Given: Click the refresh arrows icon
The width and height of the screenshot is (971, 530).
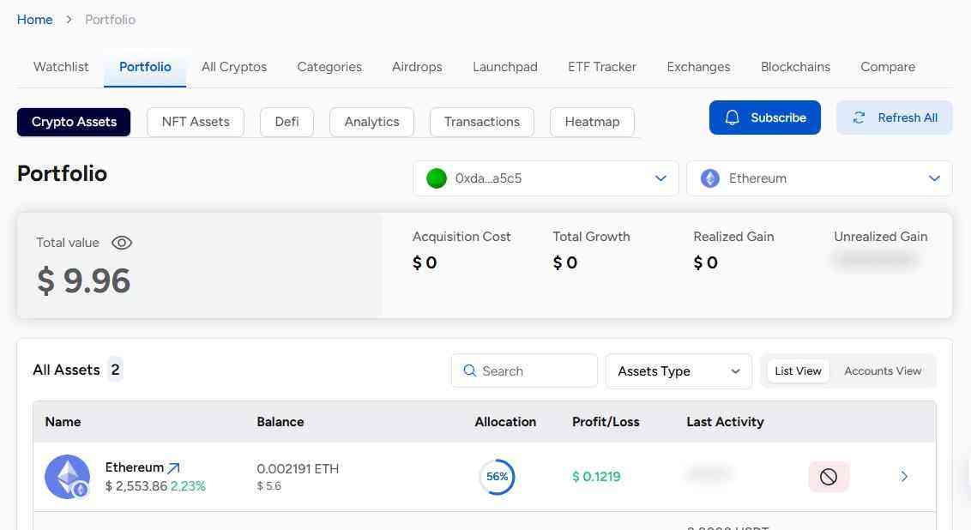Looking at the screenshot, I should [859, 117].
